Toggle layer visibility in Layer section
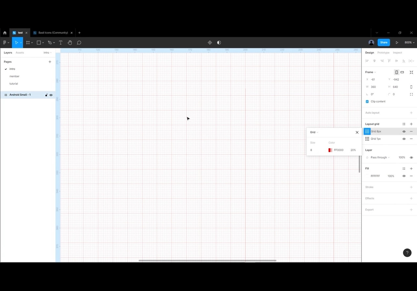Image resolution: width=417 pixels, height=291 pixels. coord(411,158)
